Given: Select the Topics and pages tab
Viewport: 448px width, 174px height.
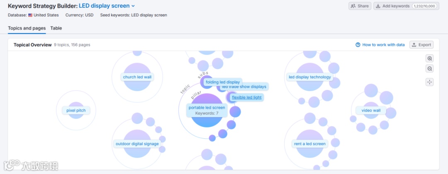Looking at the screenshot, I should pos(27,28).
